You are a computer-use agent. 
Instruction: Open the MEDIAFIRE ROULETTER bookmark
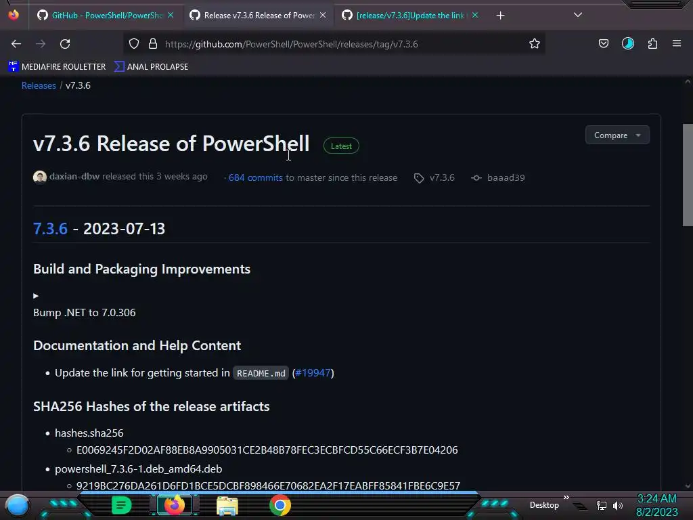[57, 67]
